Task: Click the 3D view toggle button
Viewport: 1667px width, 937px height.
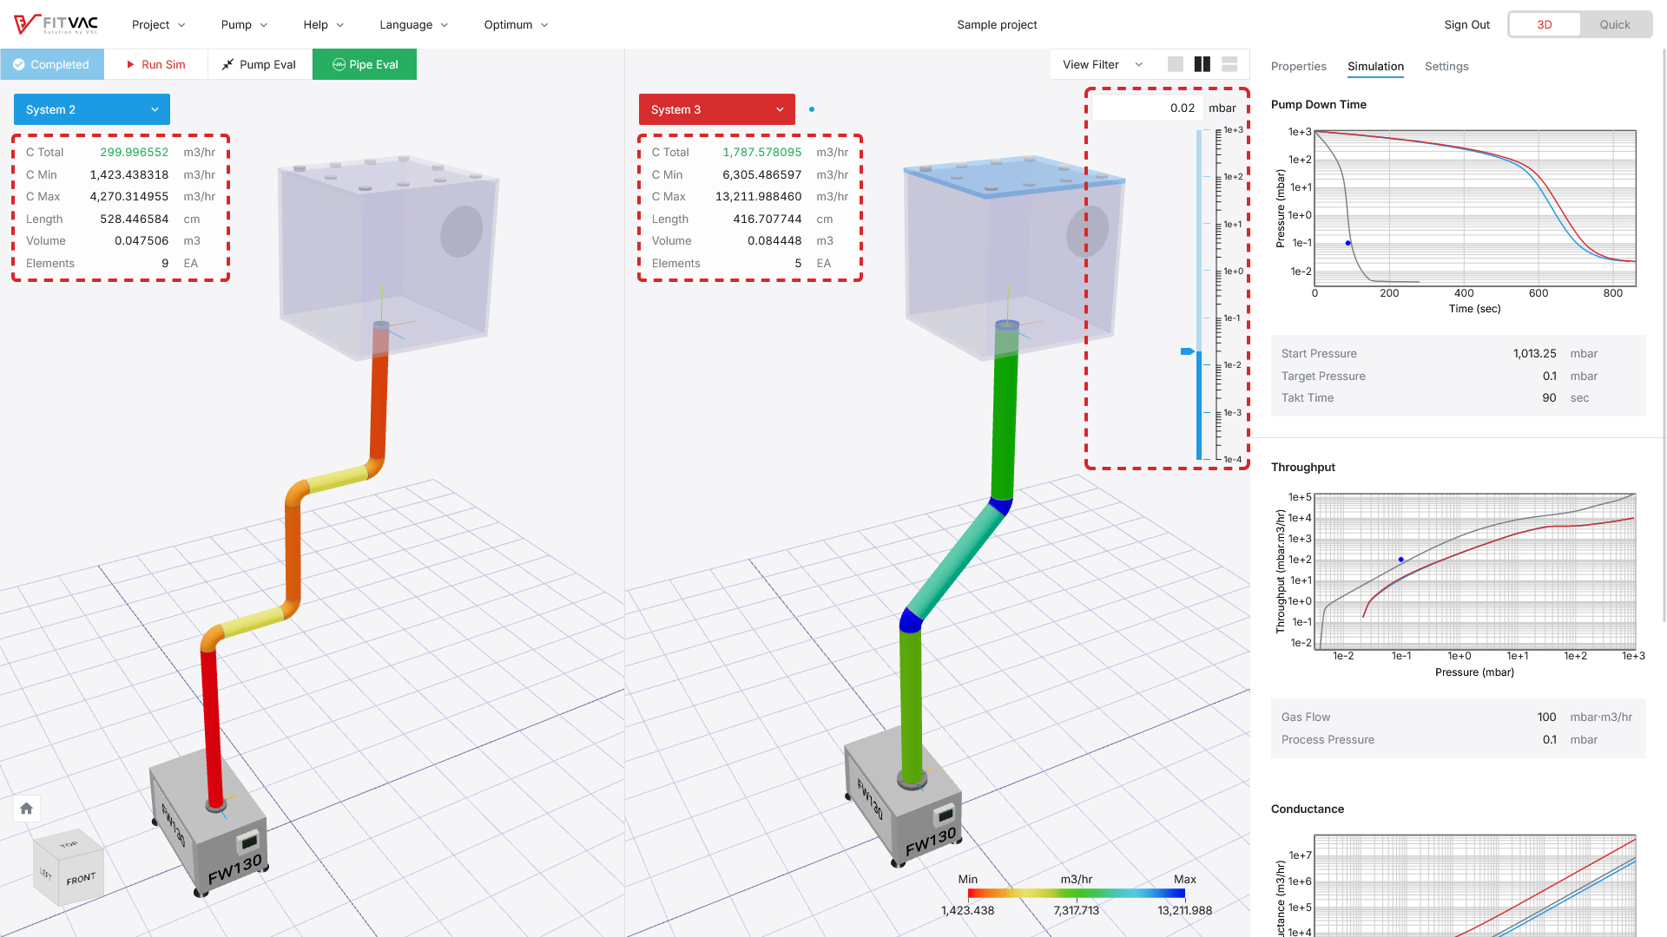Action: pyautogui.click(x=1545, y=24)
